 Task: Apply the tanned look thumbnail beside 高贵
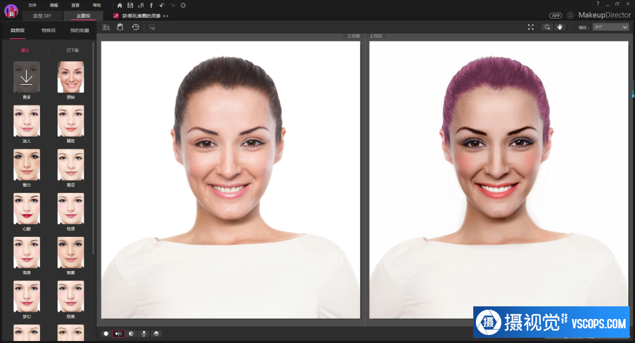coord(71,253)
